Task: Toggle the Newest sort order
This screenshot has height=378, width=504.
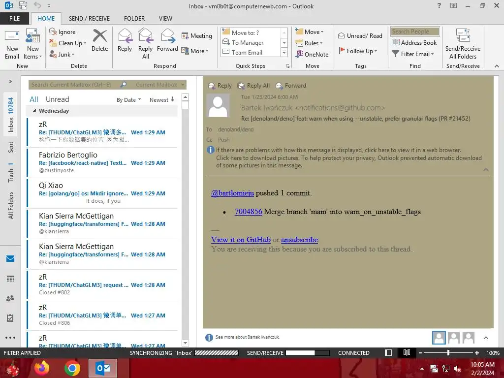Action: click(x=161, y=99)
